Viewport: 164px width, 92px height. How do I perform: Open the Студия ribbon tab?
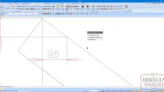(68, 4)
